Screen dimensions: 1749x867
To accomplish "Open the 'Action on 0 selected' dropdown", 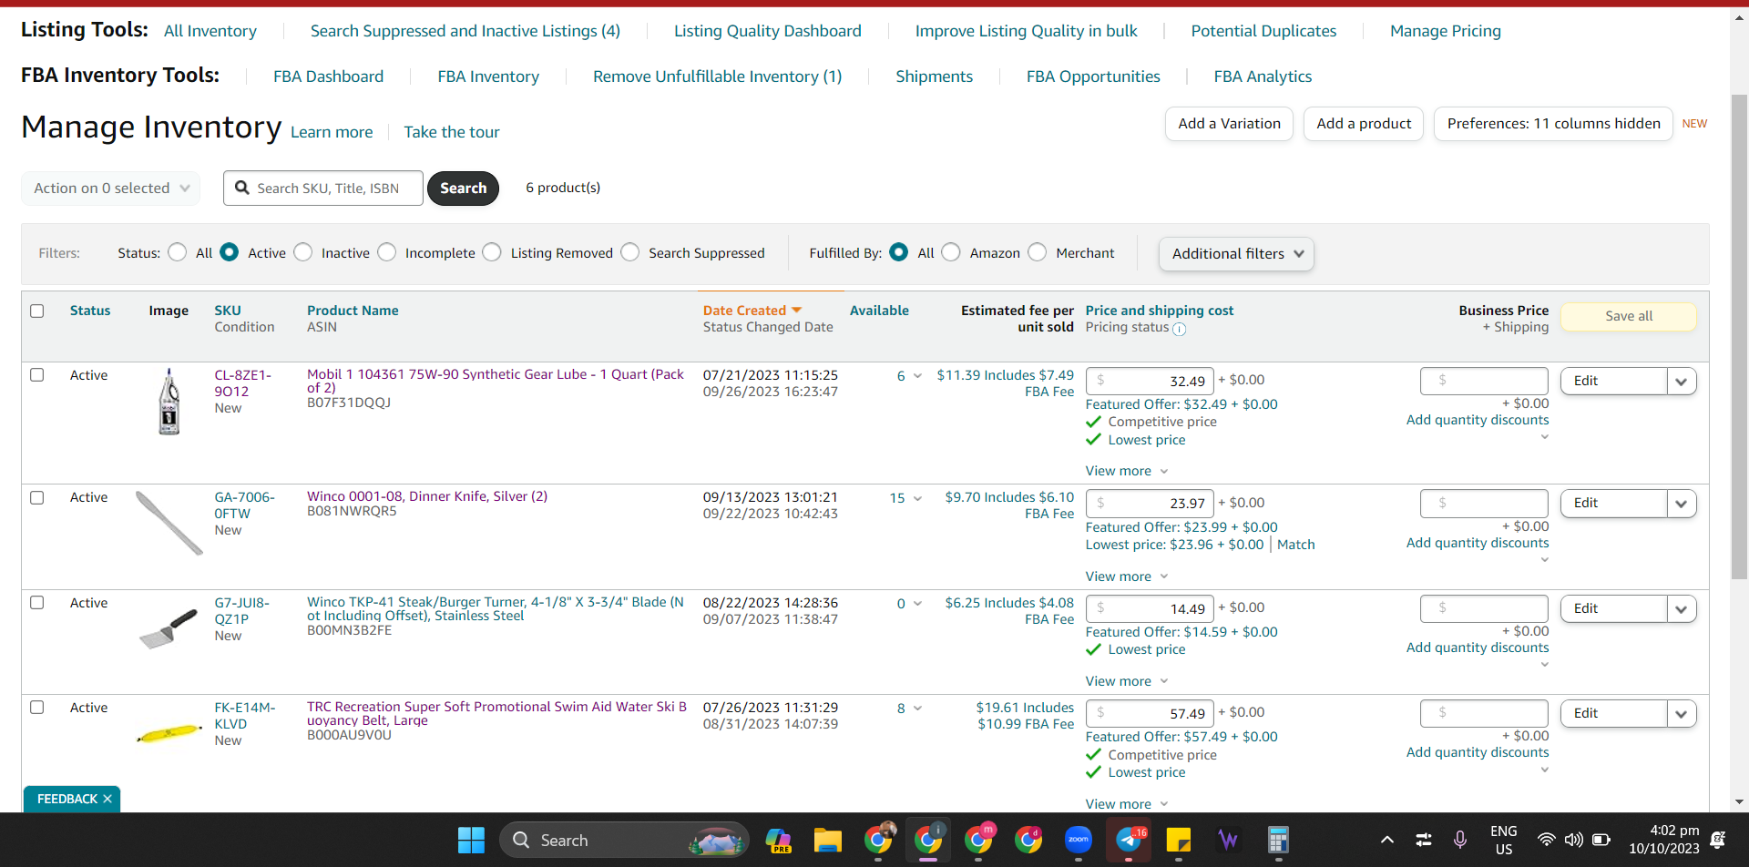I will 111,189.
